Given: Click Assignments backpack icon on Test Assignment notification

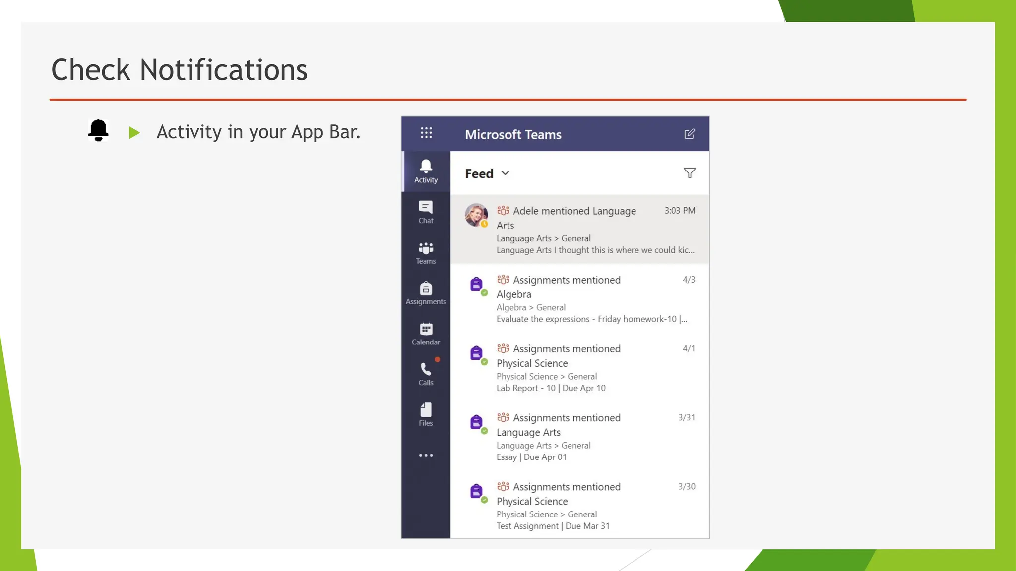Looking at the screenshot, I should pyautogui.click(x=477, y=491).
